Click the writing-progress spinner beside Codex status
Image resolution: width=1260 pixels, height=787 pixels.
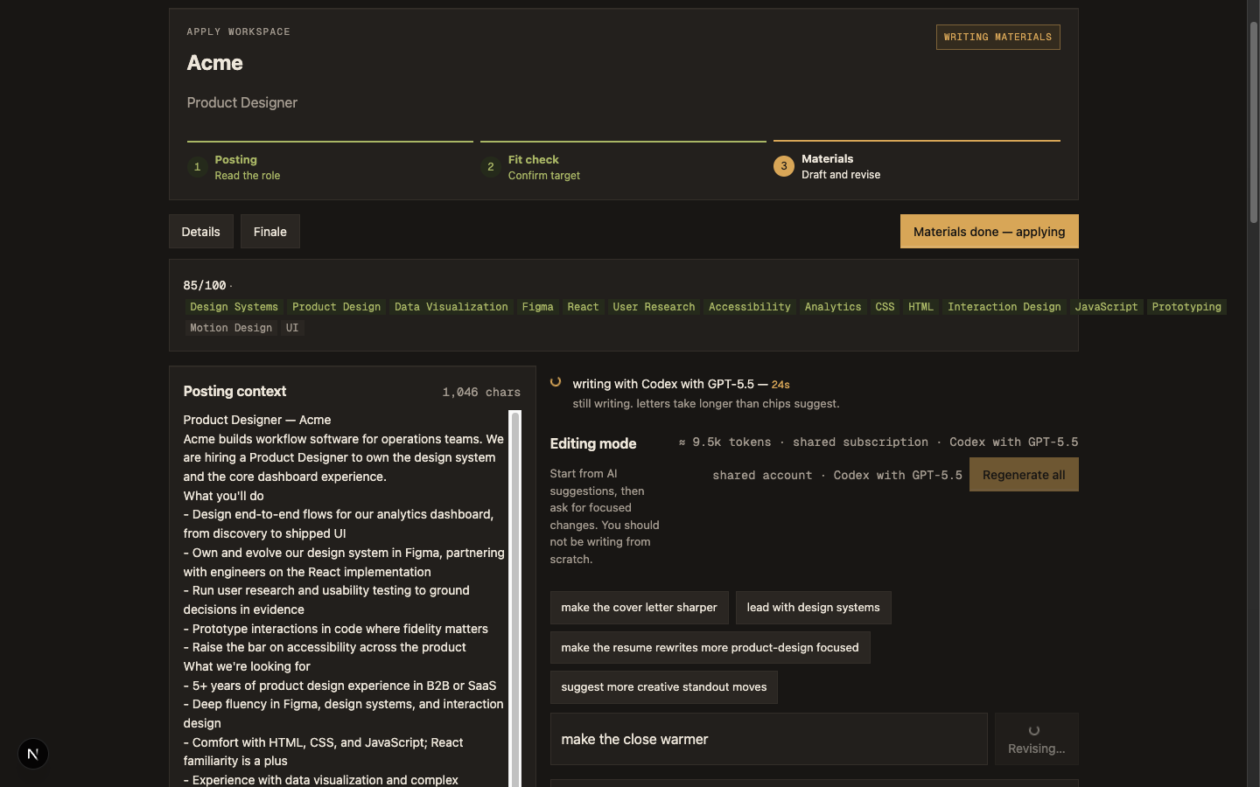point(556,381)
